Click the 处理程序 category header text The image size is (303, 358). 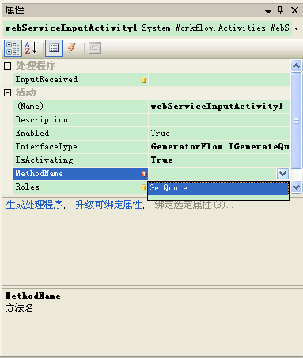tap(36, 66)
